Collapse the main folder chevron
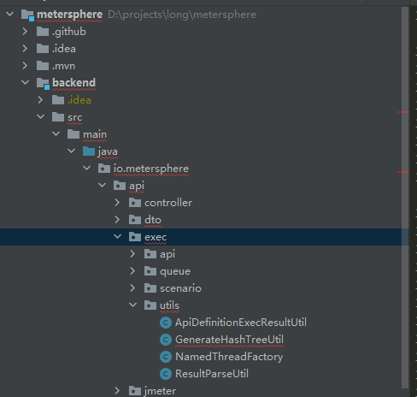 56,133
